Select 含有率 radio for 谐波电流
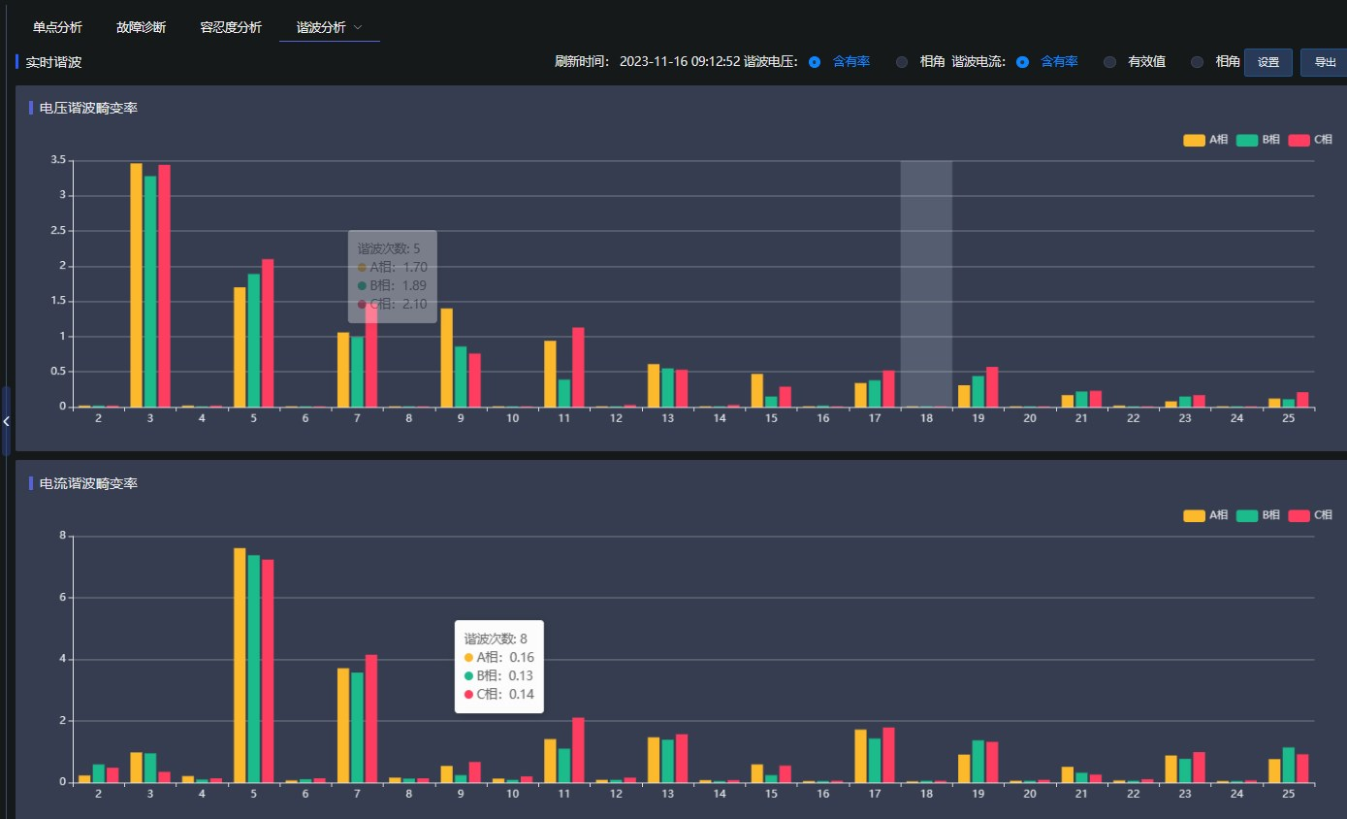This screenshot has width=1347, height=819. coord(1022,62)
